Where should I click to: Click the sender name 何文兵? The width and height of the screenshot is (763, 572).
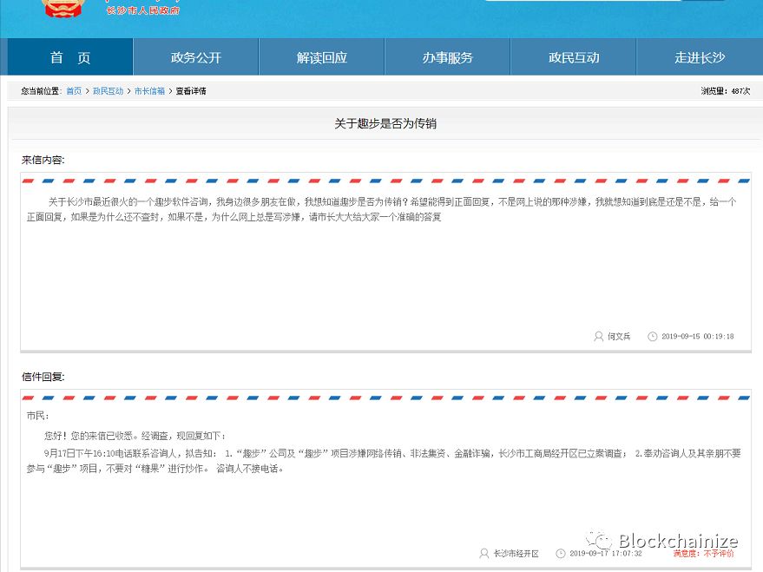[619, 336]
